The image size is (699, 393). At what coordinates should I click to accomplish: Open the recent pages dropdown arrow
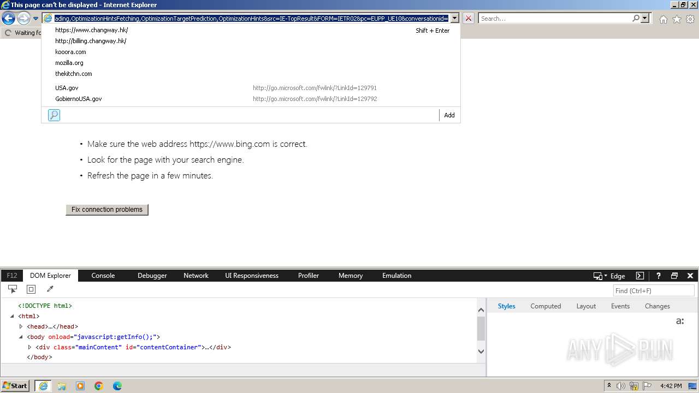click(x=35, y=19)
